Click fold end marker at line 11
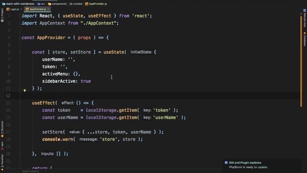The image size is (307, 173). click(20, 88)
